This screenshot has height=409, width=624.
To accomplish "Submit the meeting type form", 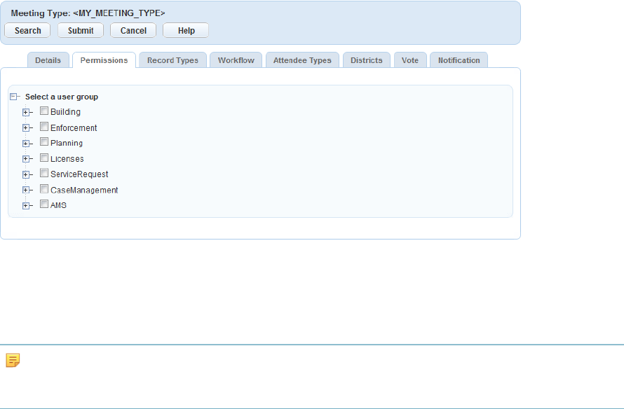I will point(81,31).
